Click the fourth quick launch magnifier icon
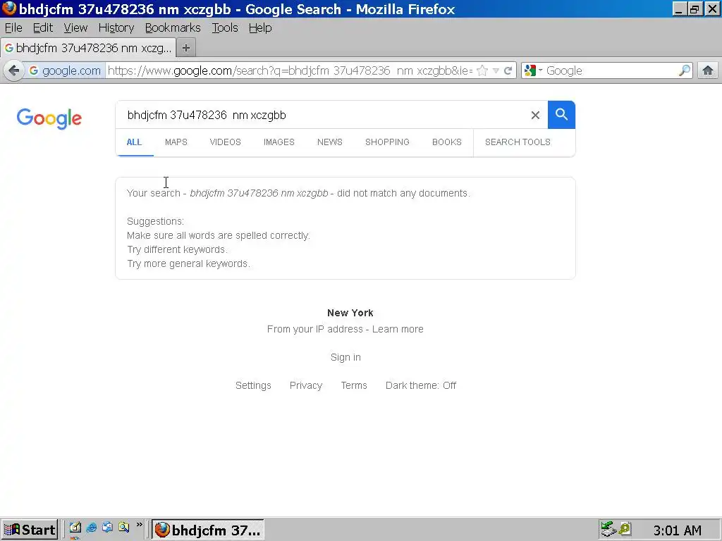Viewport: 722px width, 541px height. point(123,528)
